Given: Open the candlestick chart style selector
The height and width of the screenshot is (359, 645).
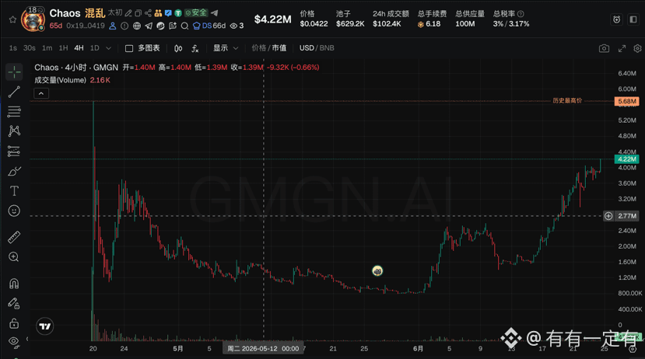Looking at the screenshot, I should (178, 48).
